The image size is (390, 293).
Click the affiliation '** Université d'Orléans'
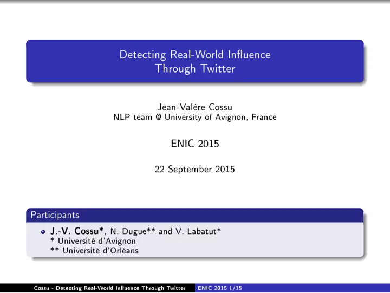(94, 250)
